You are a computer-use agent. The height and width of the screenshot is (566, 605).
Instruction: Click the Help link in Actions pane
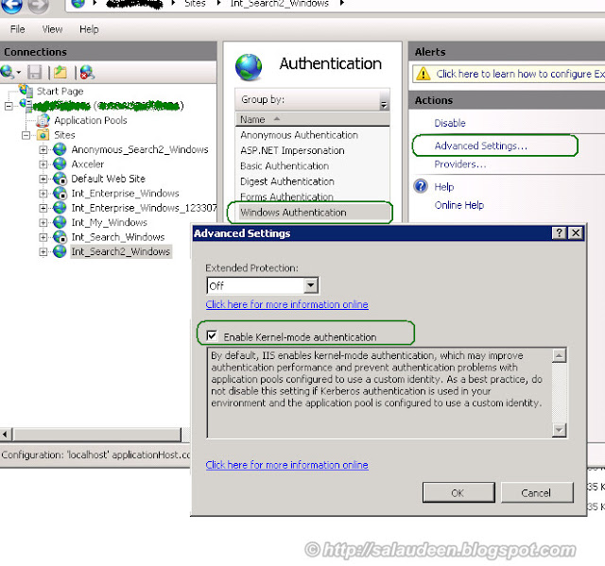[444, 187]
